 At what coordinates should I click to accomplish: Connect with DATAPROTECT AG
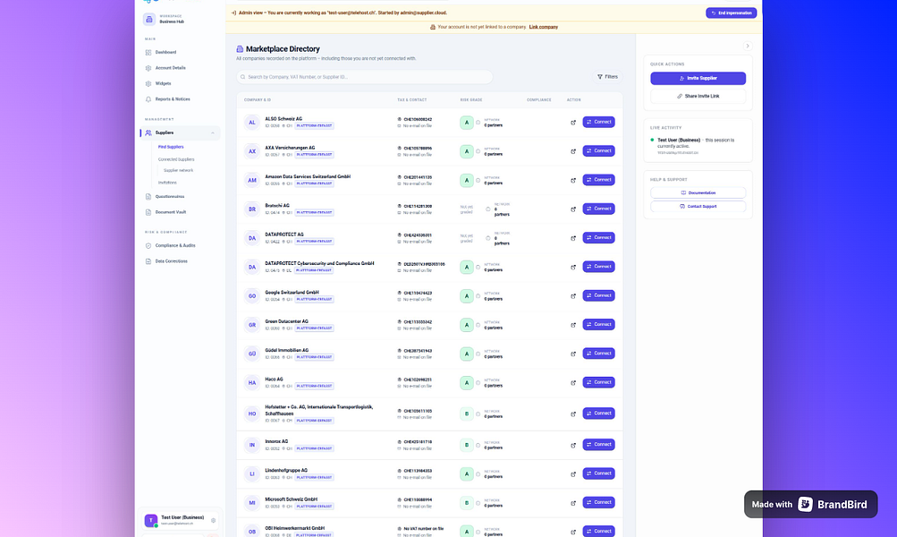pyautogui.click(x=598, y=237)
